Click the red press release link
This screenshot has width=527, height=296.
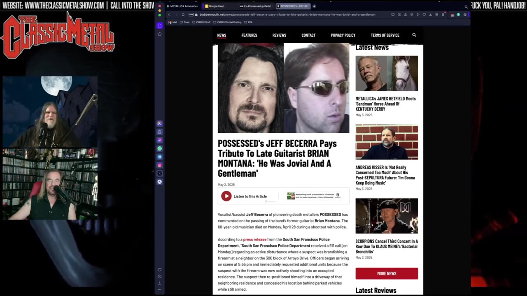click(x=254, y=239)
